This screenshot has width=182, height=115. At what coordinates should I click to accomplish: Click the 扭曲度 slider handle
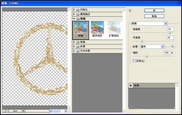[169, 33]
